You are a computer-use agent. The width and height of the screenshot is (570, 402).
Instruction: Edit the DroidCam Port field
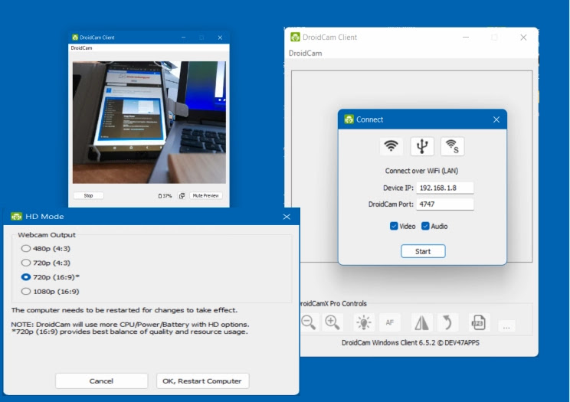pyautogui.click(x=445, y=204)
